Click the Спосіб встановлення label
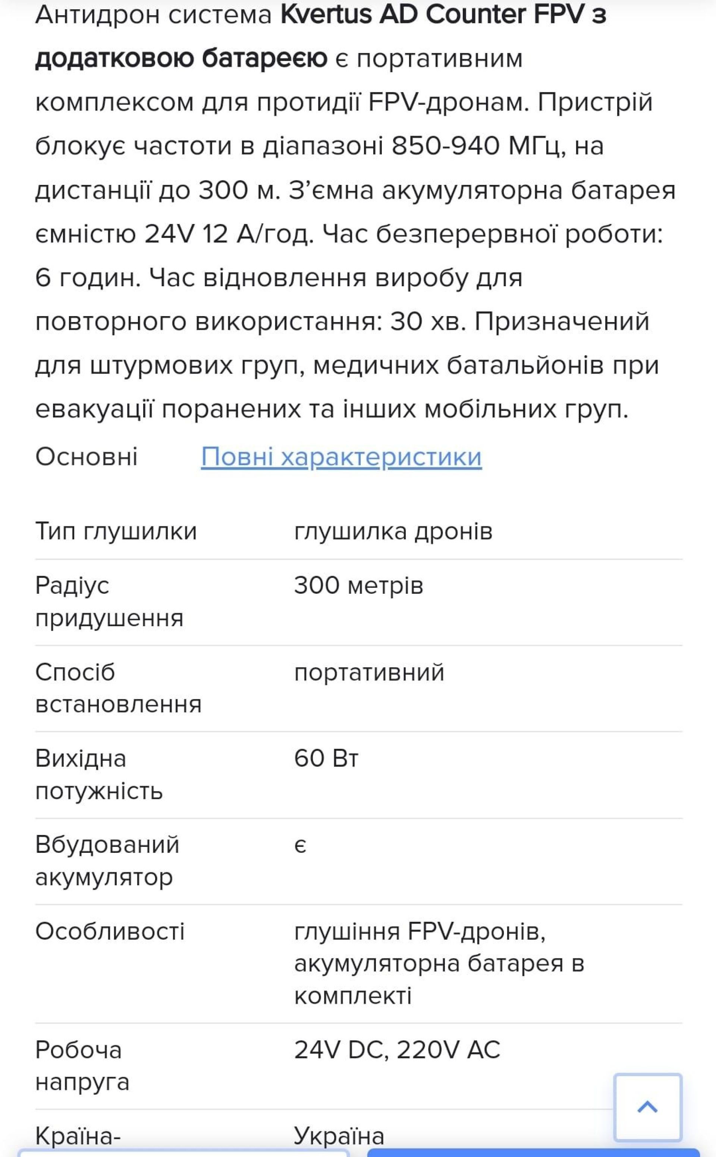Viewport: 716px width, 1157px height. pyautogui.click(x=118, y=688)
